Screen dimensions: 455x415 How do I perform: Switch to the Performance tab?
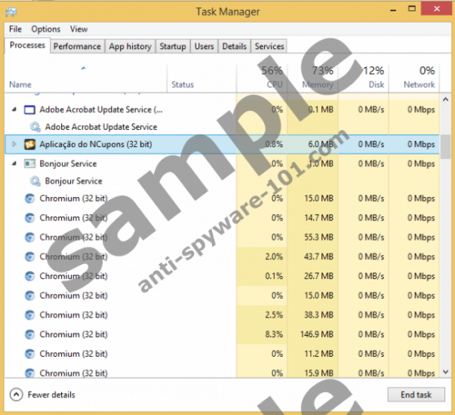coord(77,47)
